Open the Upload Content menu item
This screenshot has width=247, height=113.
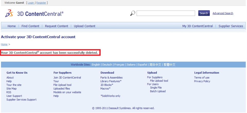(x=85, y=26)
